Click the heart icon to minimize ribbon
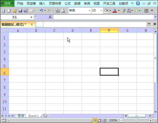This screenshot has width=158, height=123. (132, 4)
